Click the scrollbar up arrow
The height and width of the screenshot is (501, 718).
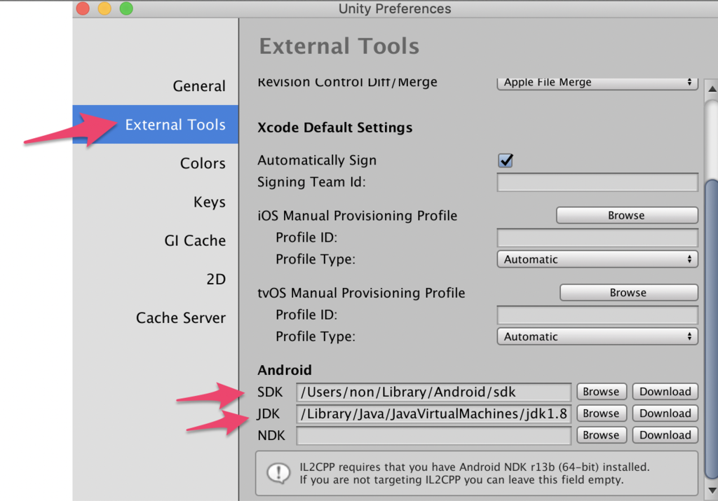point(712,88)
